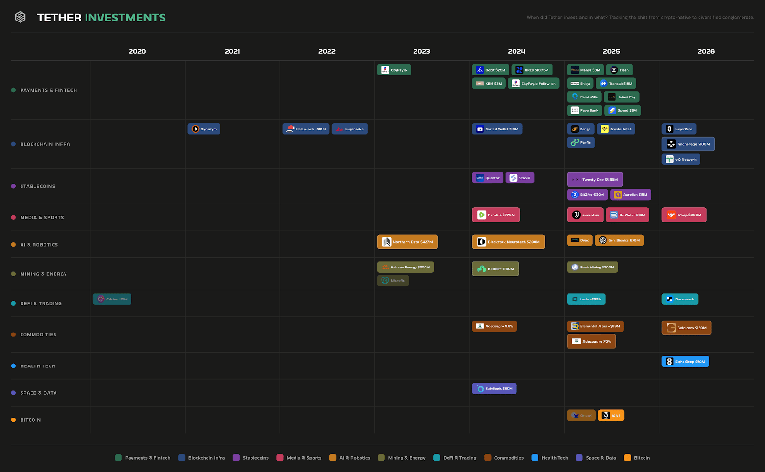This screenshot has width=765, height=472.
Task: Open the Adecoagro 9.8% chip
Action: [x=494, y=326]
